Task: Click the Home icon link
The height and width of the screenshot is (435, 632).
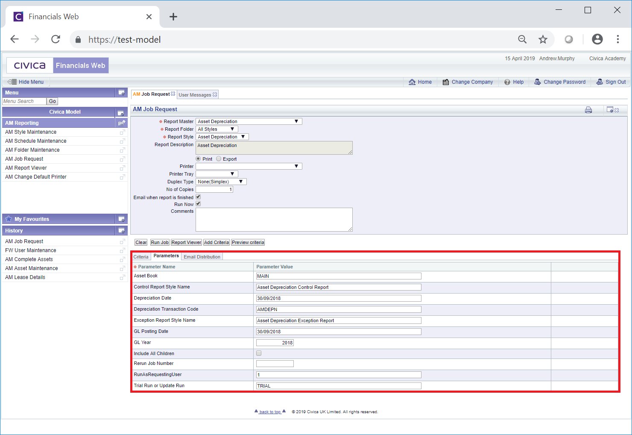Action: click(x=412, y=82)
